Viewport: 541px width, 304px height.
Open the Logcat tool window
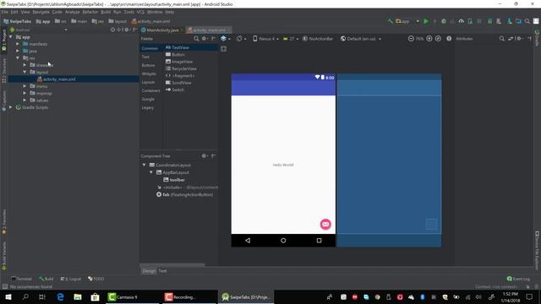[71, 279]
